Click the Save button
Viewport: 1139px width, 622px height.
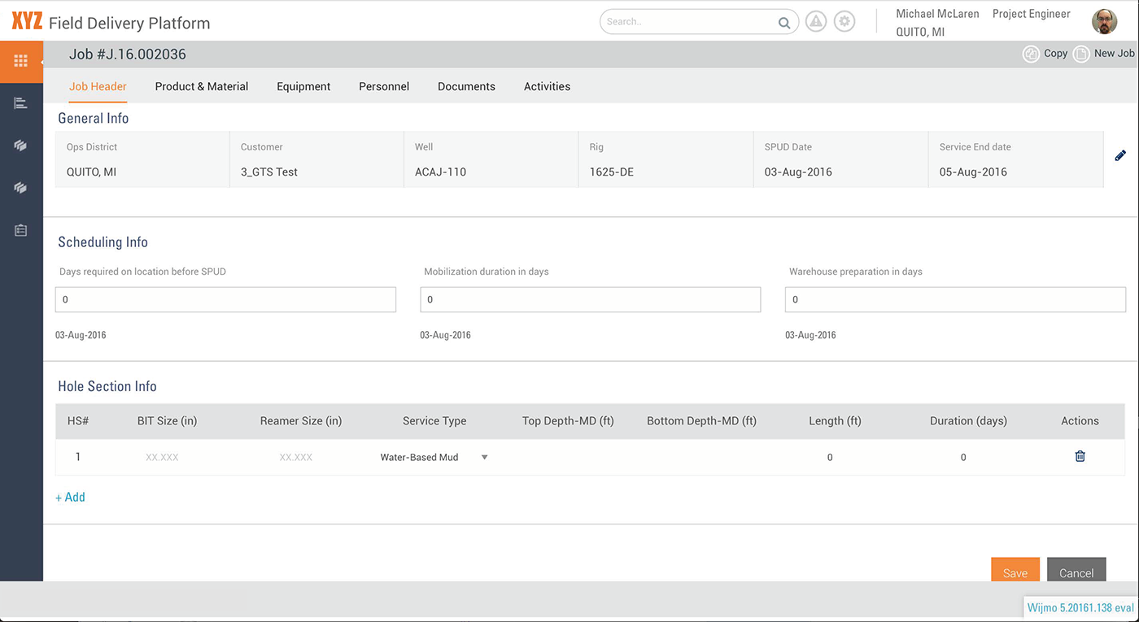[1015, 569]
